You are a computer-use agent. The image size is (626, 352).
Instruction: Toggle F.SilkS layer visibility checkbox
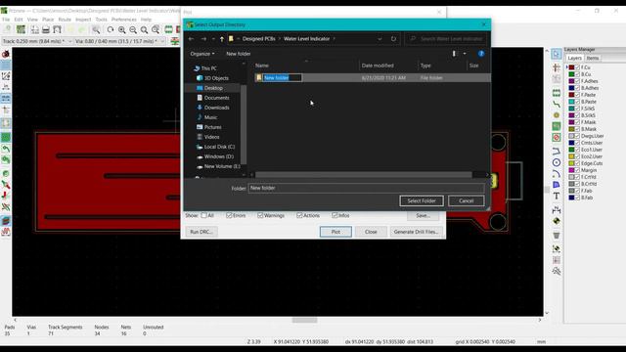pyautogui.click(x=577, y=109)
